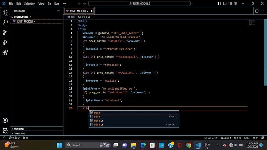The width and height of the screenshot is (267, 150).
Task: Open Task View from taskbar
Action: click(x=116, y=145)
